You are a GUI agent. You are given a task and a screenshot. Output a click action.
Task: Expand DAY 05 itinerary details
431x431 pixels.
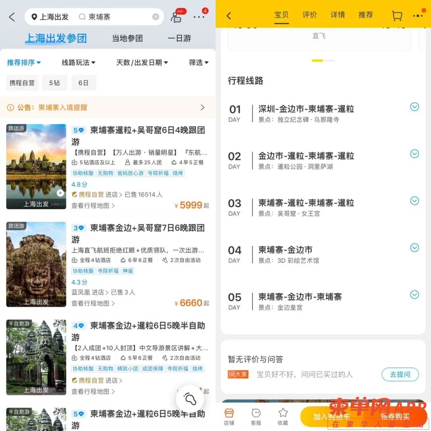[415, 295]
